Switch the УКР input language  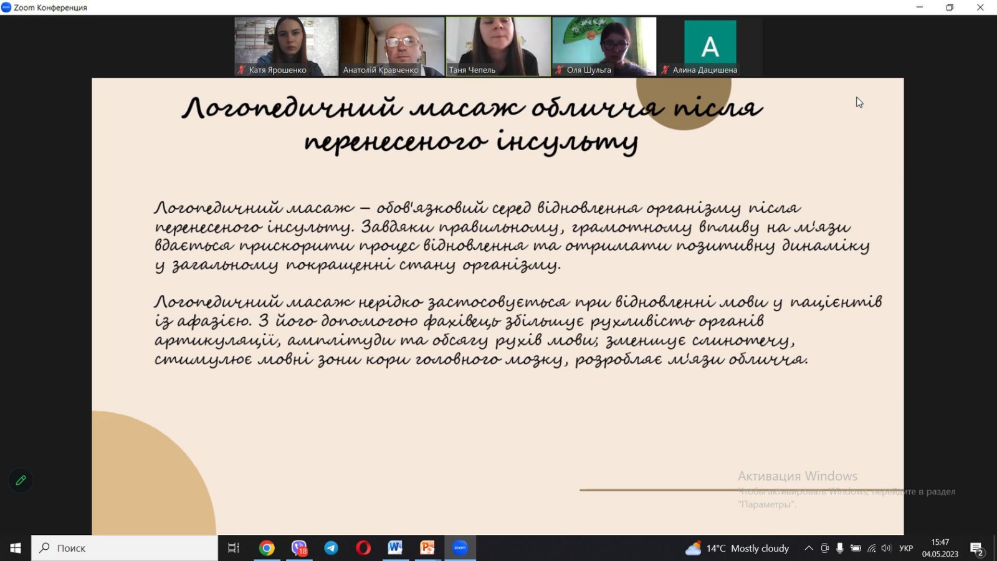click(x=906, y=549)
